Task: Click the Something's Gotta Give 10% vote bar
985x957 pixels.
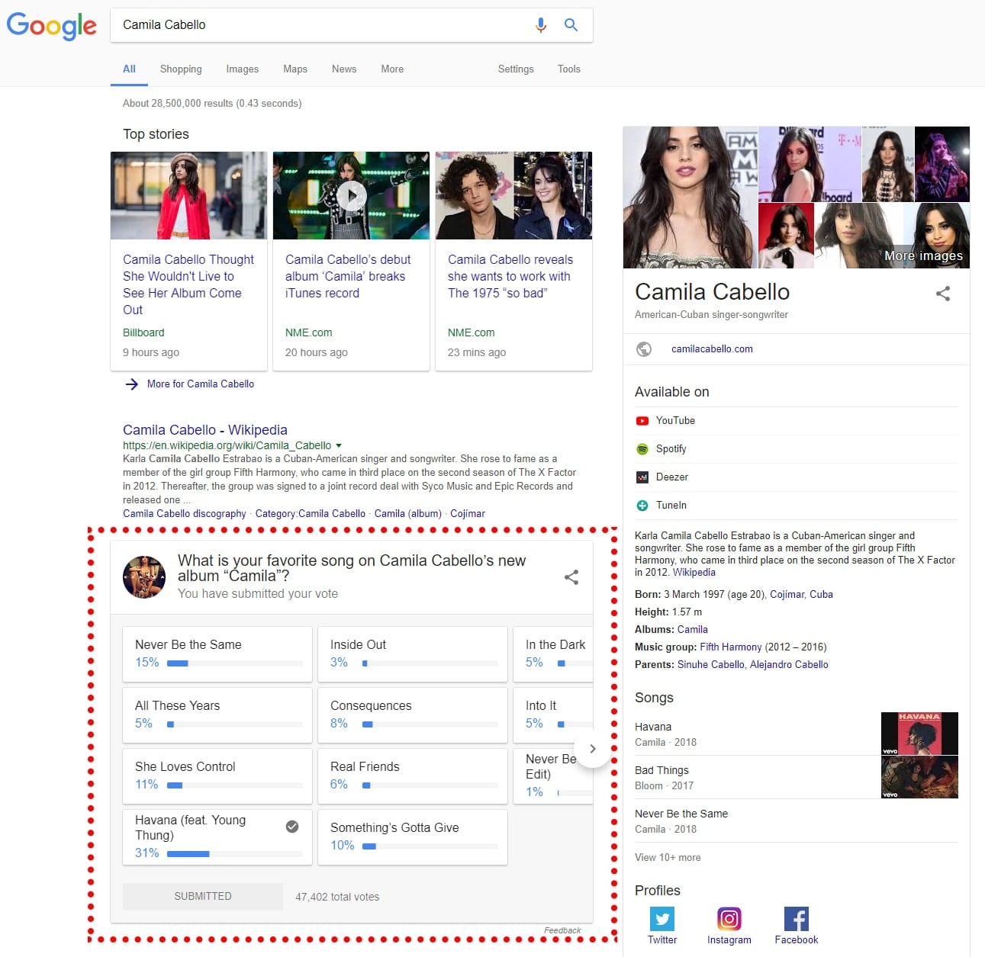Action: point(430,846)
